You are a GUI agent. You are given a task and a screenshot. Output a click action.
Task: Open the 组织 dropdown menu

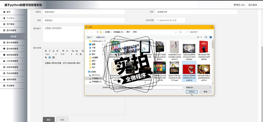tap(89, 37)
